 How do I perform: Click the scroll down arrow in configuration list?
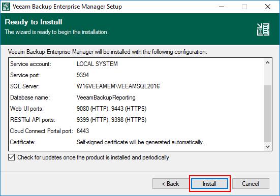(267, 147)
